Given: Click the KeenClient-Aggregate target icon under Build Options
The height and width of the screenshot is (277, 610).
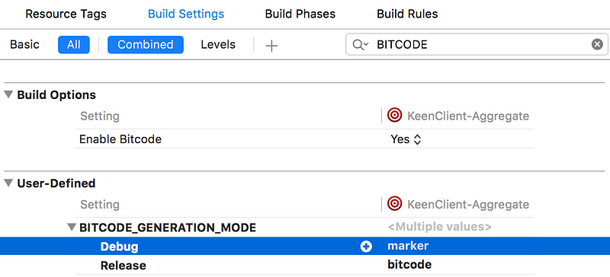Looking at the screenshot, I should point(394,116).
